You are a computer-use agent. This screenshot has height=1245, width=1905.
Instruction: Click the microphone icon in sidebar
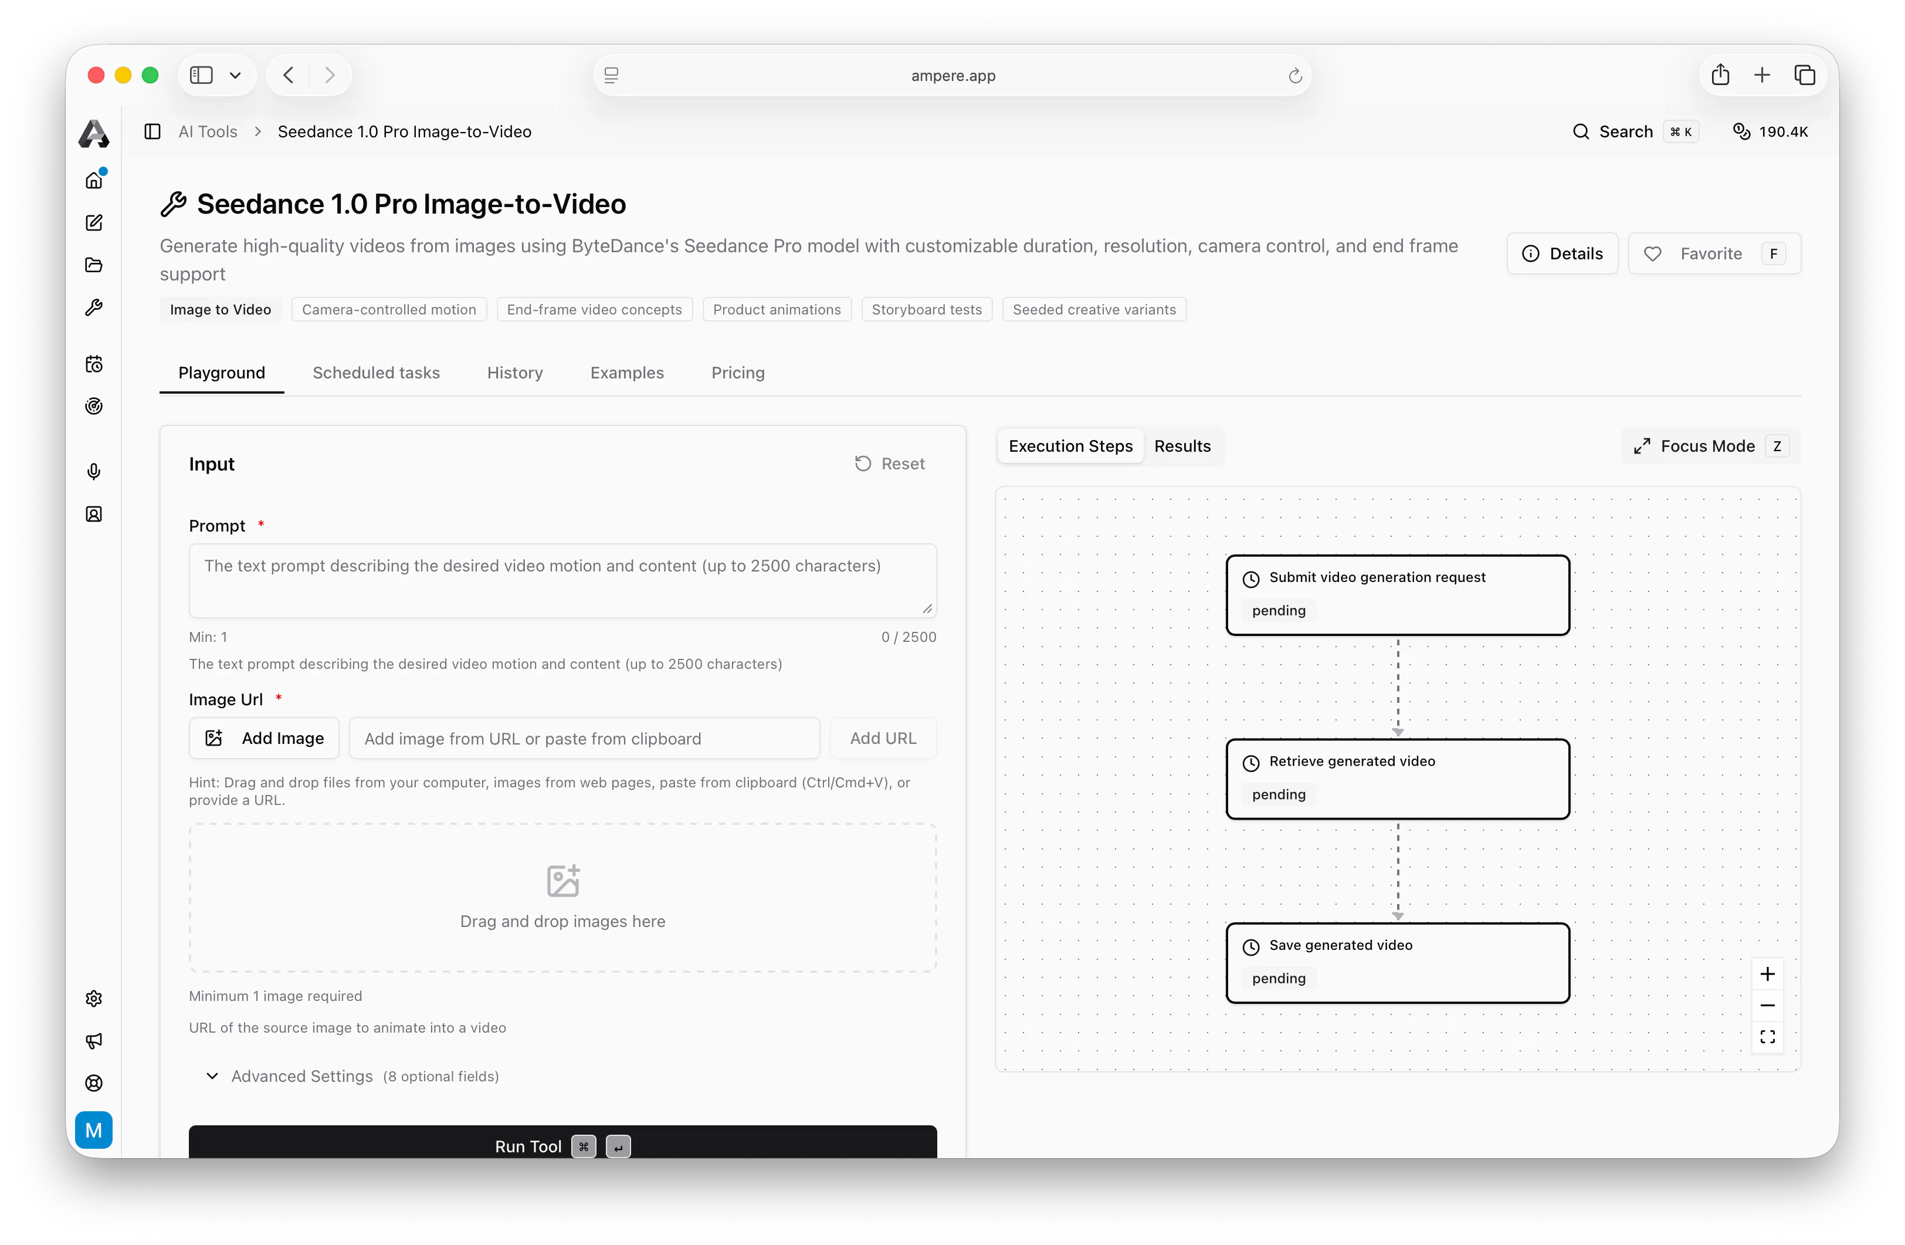click(94, 472)
